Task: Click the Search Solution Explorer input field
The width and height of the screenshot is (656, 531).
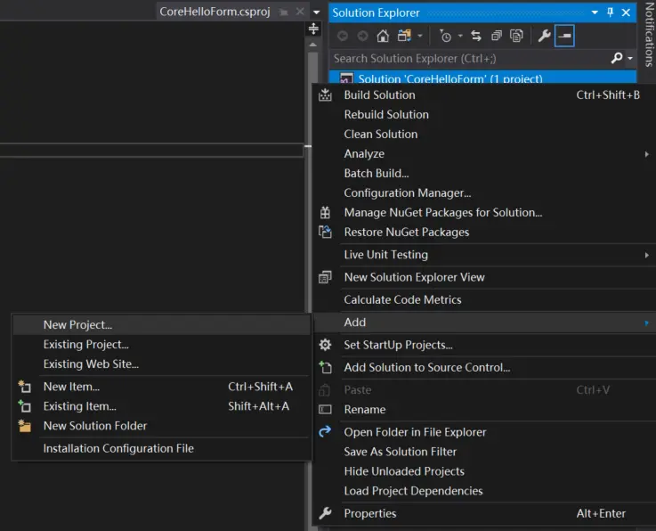Action: 468,58
